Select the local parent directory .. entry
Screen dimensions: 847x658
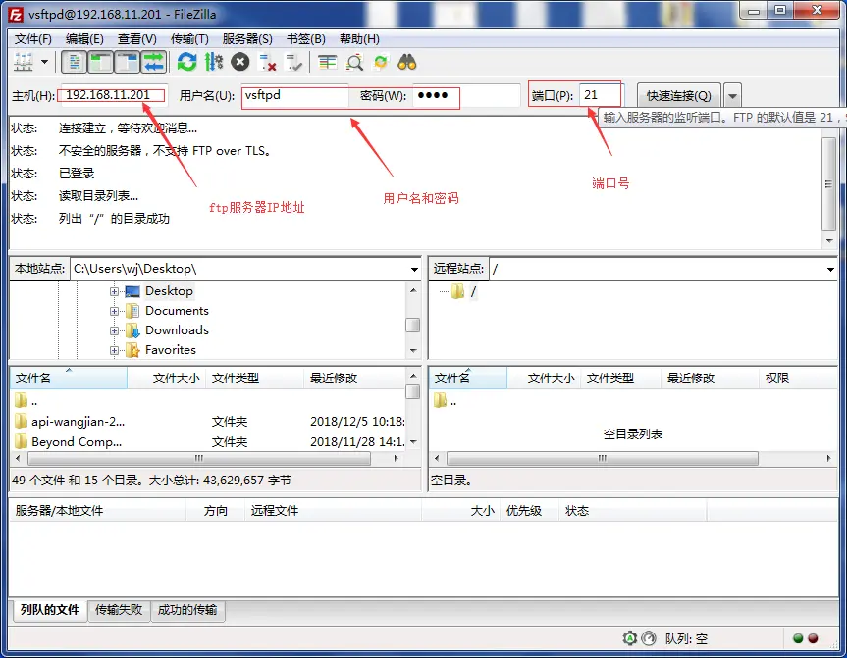click(208, 401)
